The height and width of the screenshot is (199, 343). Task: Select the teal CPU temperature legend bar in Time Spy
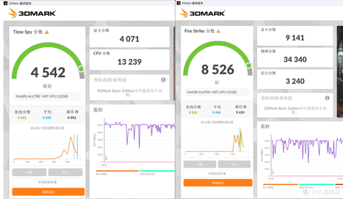157,171
